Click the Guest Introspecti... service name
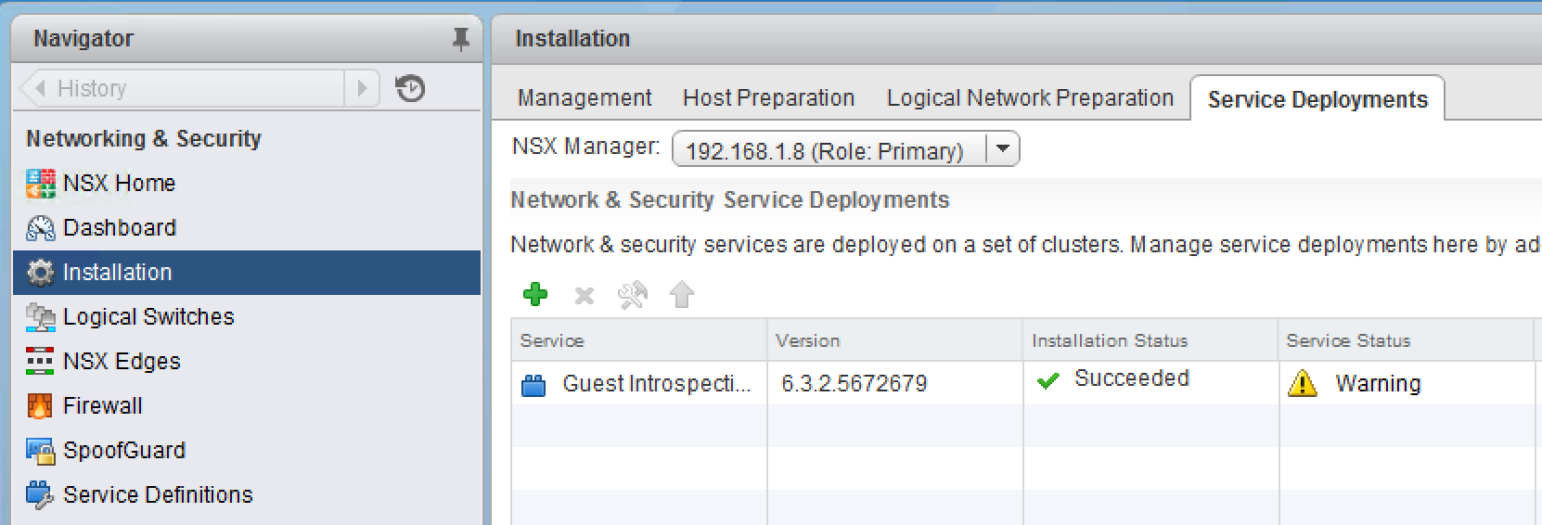Screen dimensions: 1542x525 point(657,384)
